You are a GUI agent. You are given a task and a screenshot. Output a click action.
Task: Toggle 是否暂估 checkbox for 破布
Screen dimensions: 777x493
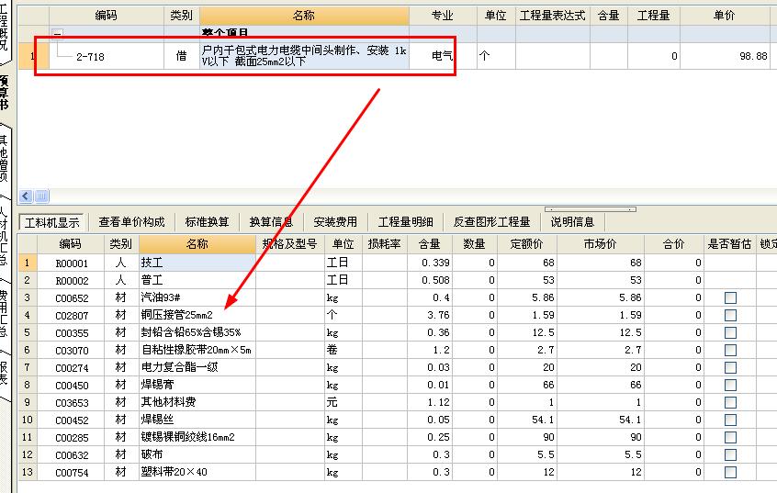(730, 454)
